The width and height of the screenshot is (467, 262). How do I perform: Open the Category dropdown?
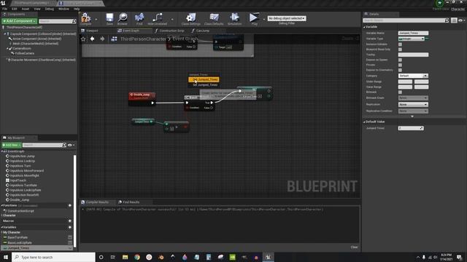coord(413,76)
